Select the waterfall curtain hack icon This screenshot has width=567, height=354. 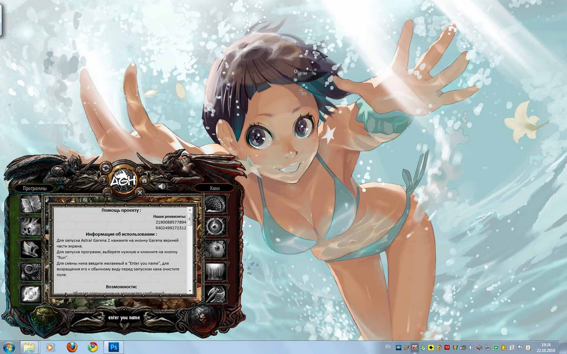tap(215, 272)
